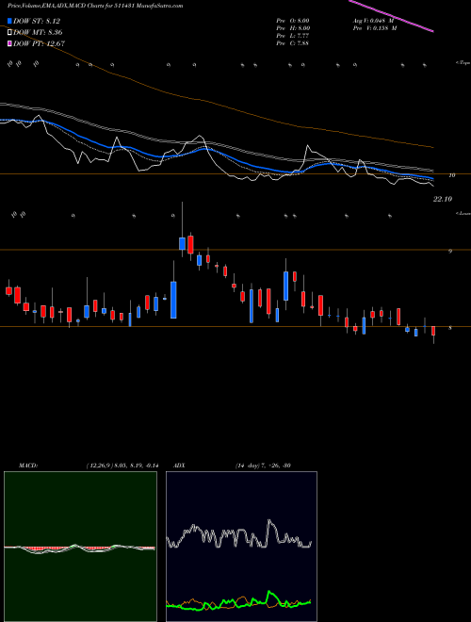Click the ADX panel heading label

click(x=179, y=466)
